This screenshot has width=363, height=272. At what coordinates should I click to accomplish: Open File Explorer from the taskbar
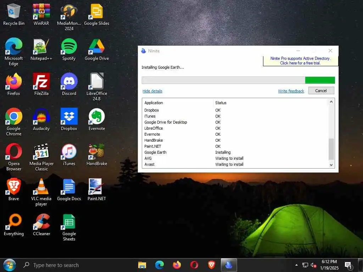coord(142,265)
